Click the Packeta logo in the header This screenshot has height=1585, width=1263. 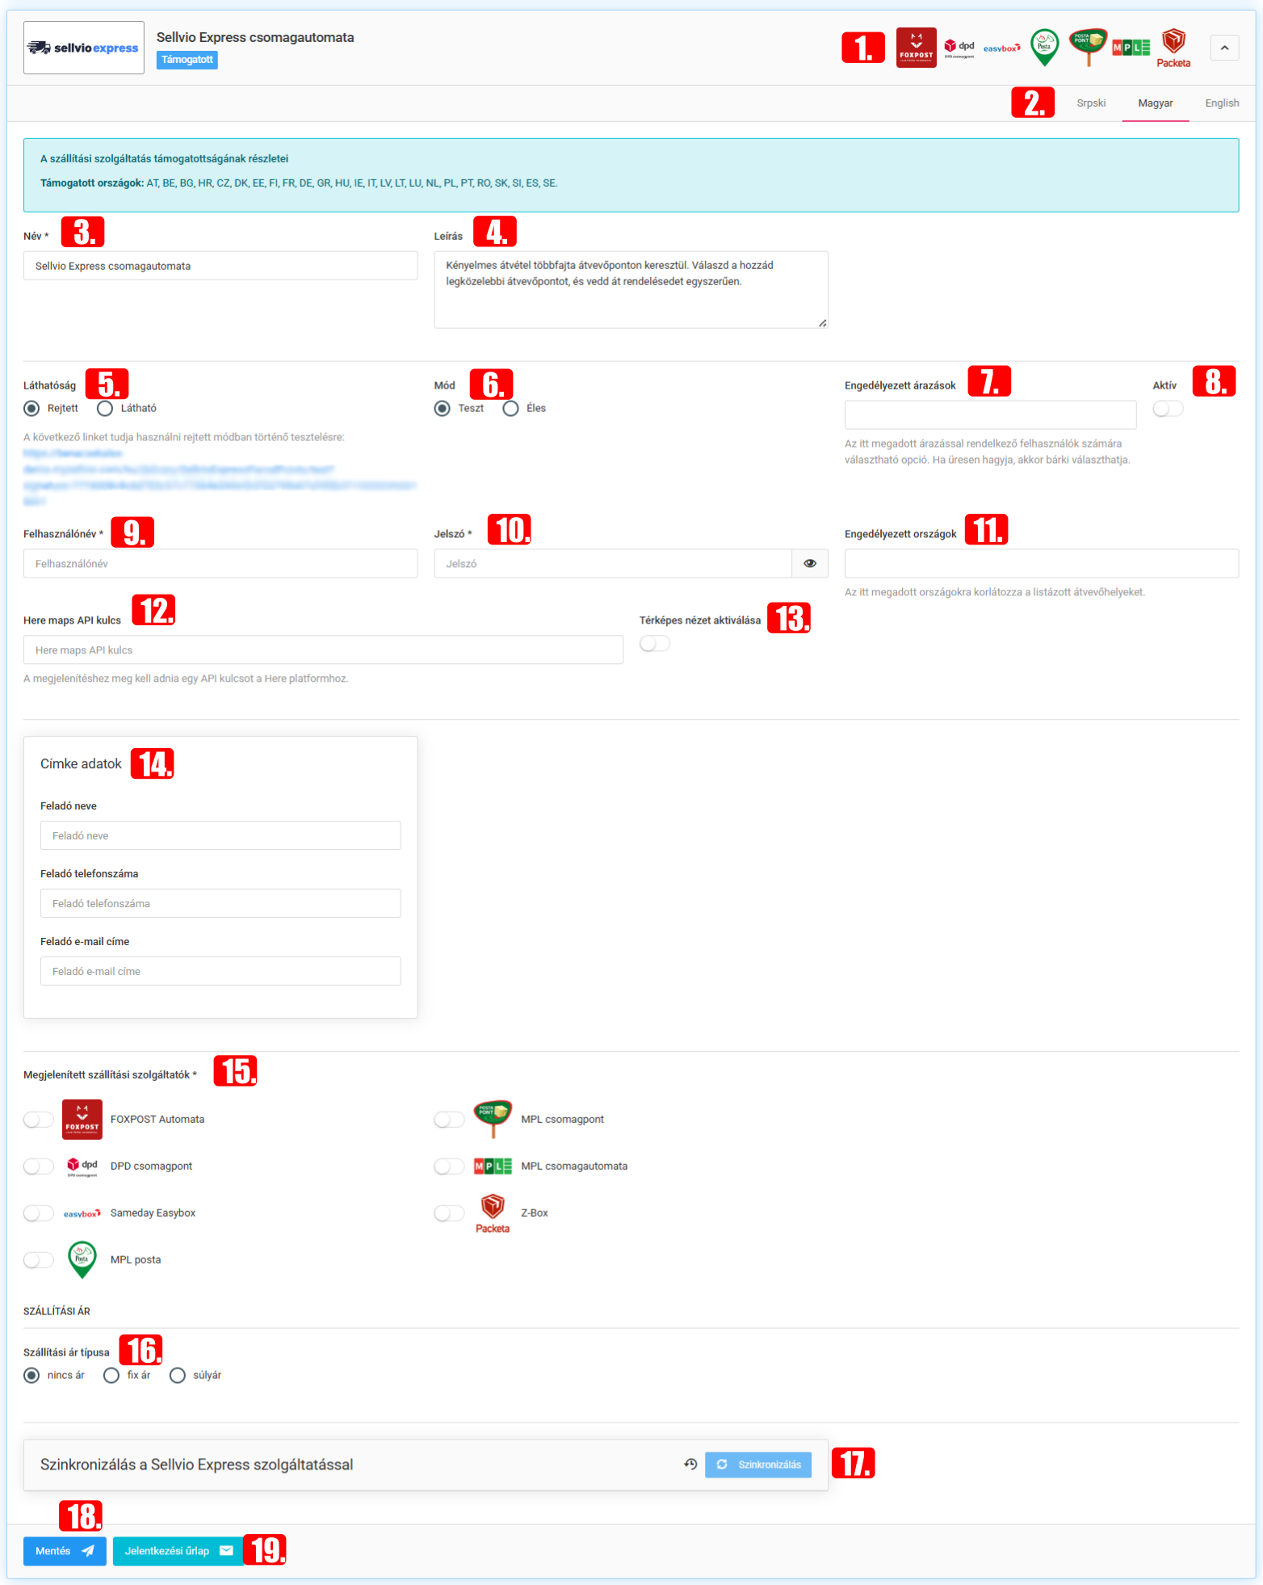click(x=1173, y=48)
